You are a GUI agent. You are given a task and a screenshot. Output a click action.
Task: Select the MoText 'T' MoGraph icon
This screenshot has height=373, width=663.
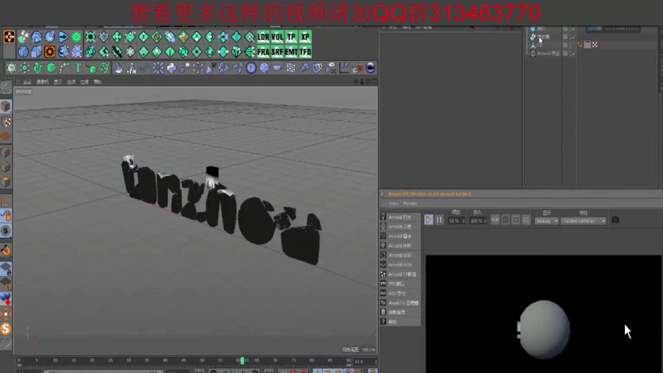pyautogui.click(x=78, y=68)
